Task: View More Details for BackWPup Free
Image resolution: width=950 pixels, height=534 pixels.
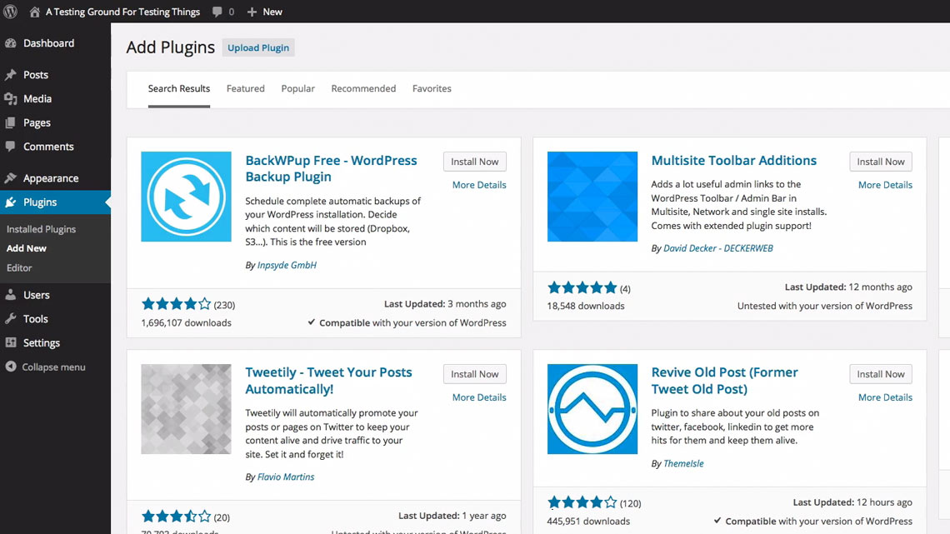Action: pos(479,185)
